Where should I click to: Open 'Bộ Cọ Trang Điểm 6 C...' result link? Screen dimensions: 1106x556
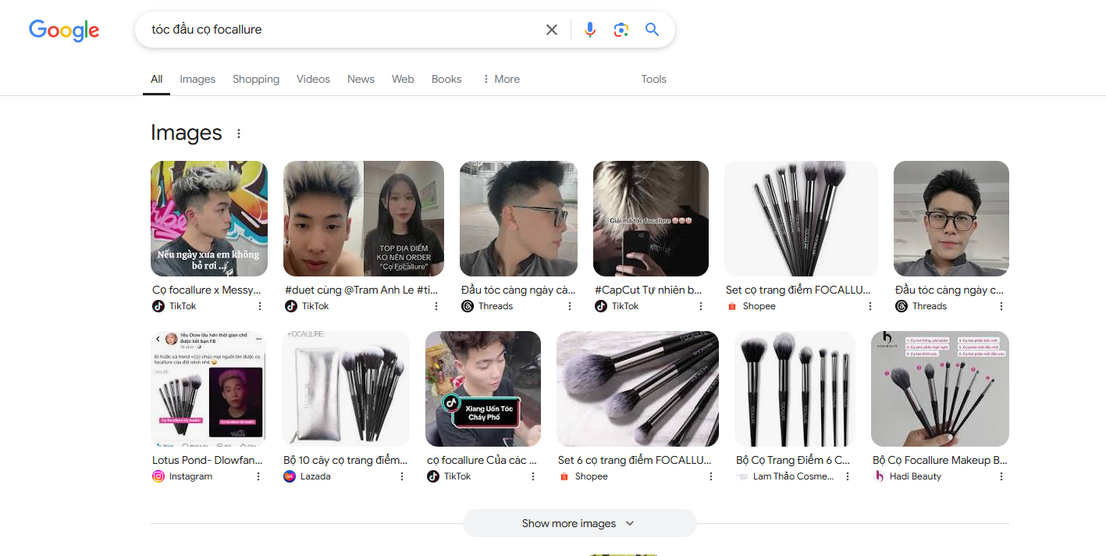(793, 460)
